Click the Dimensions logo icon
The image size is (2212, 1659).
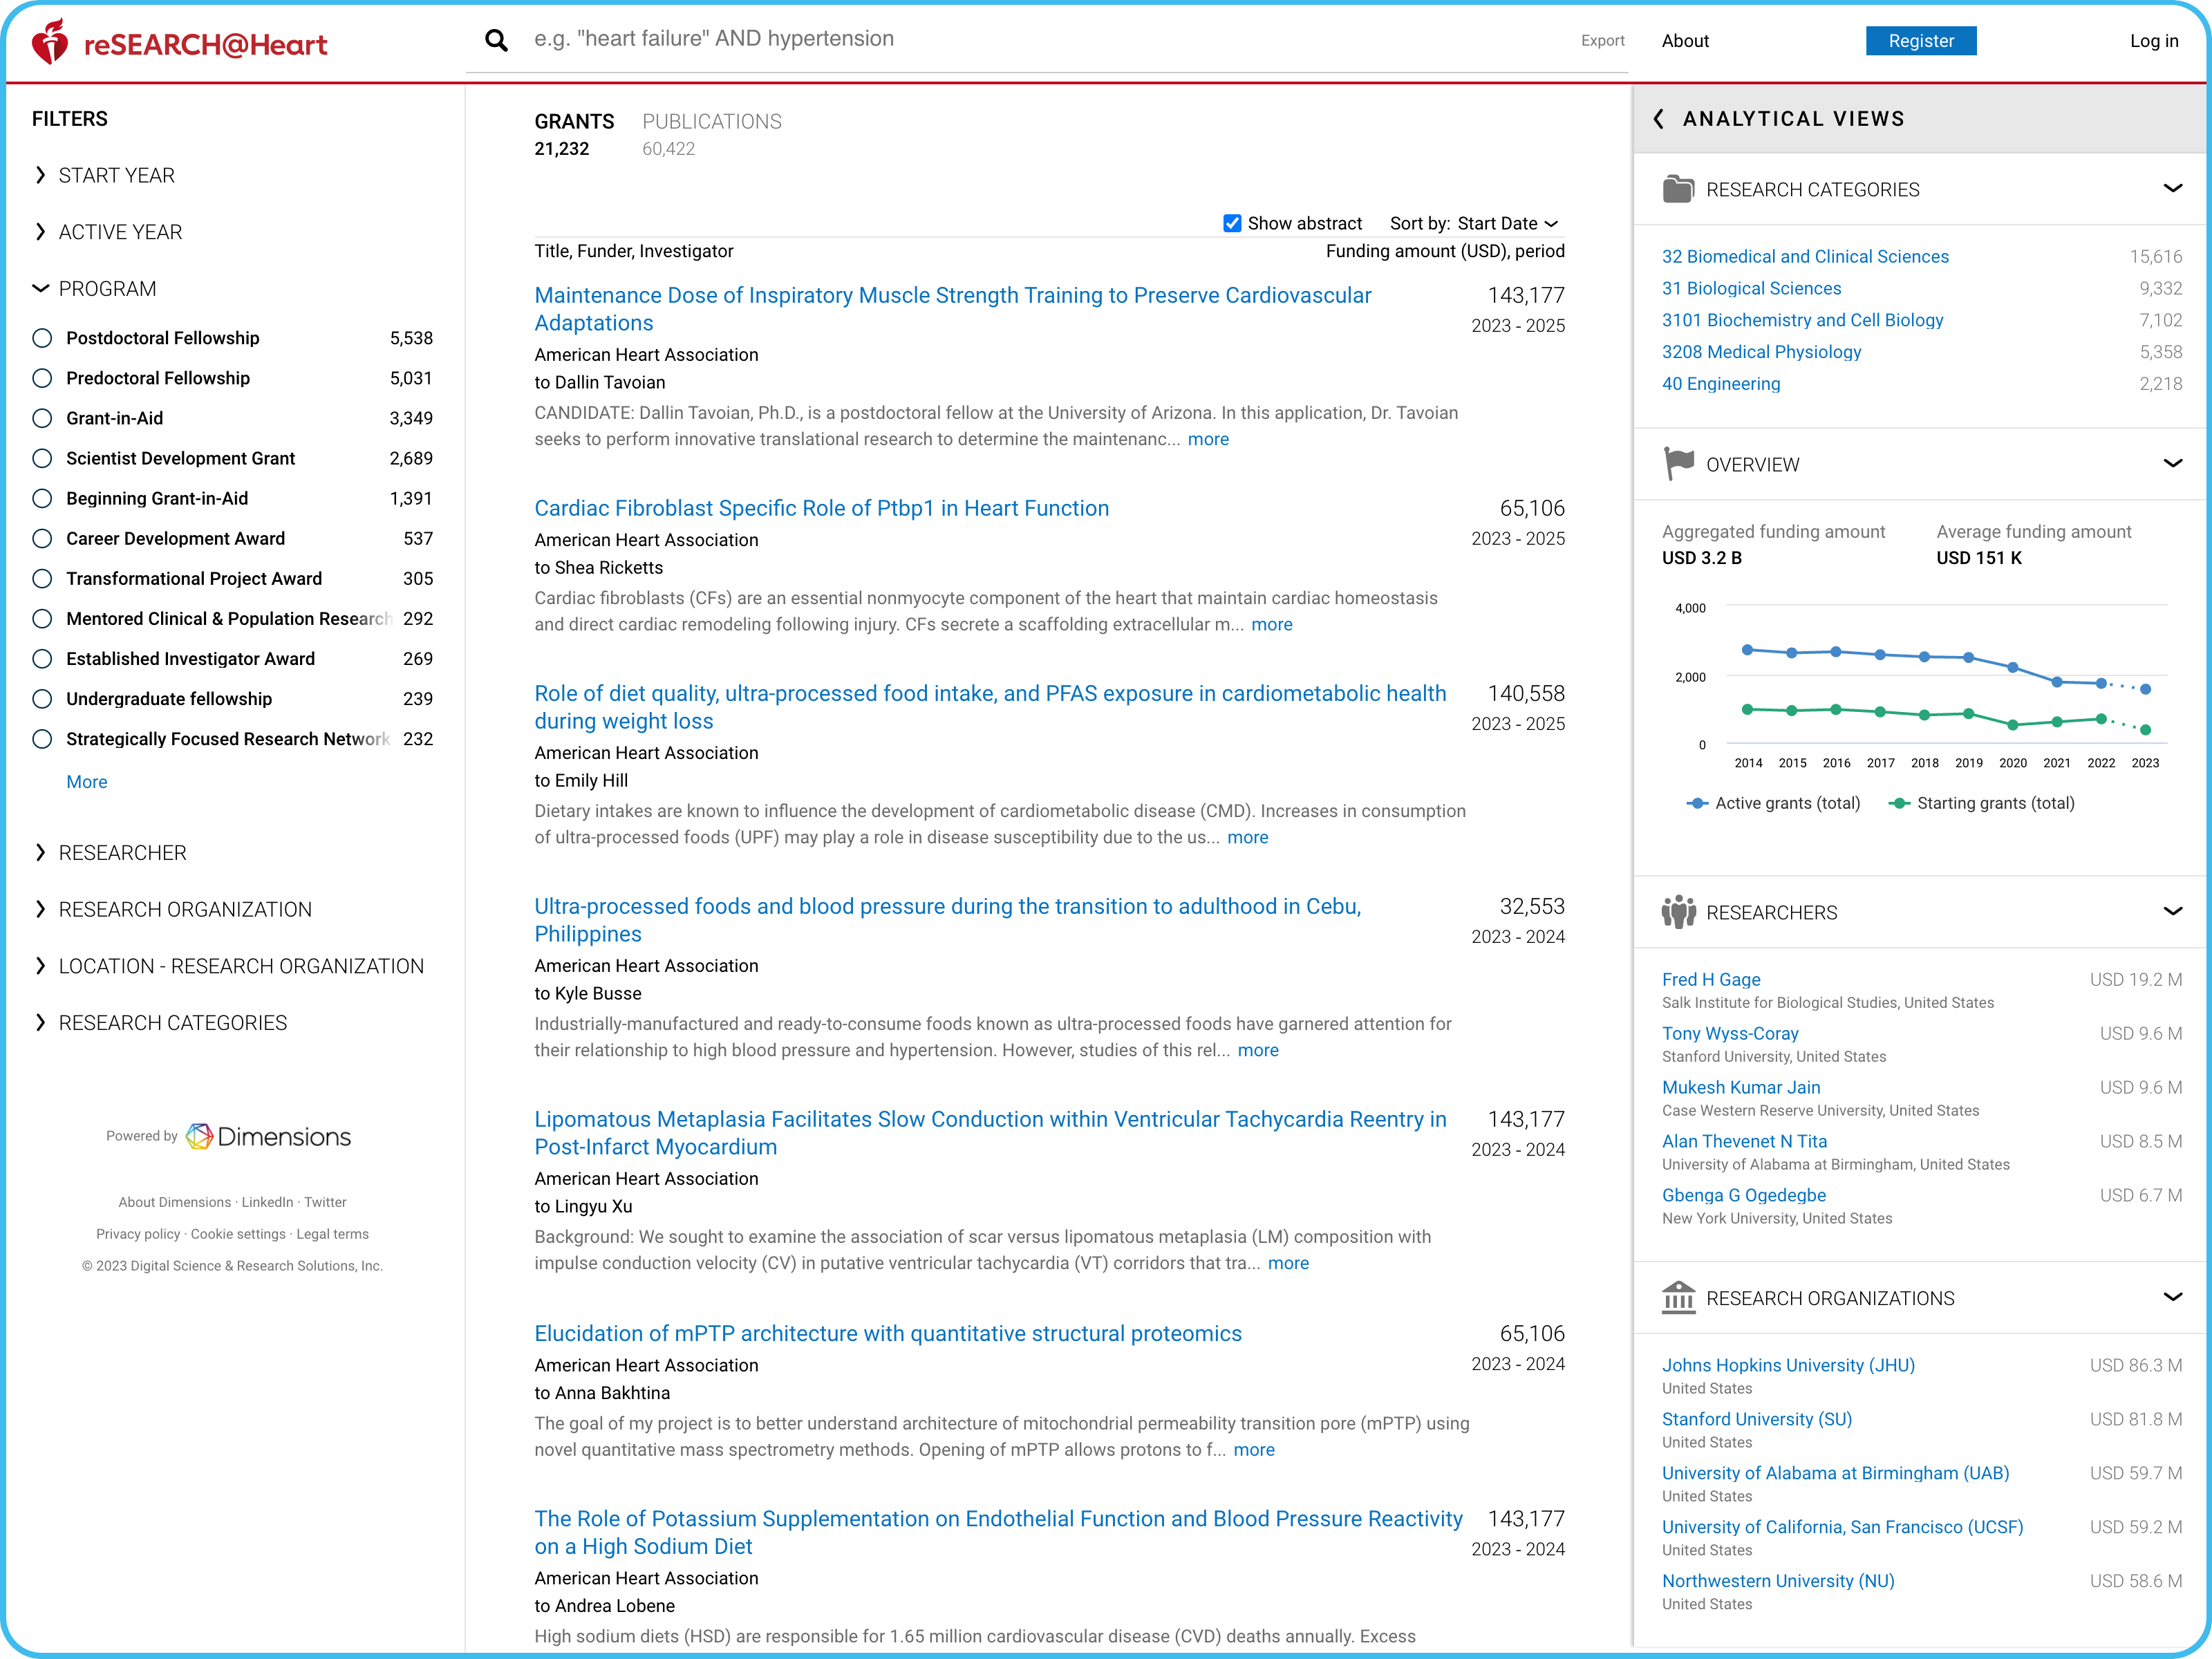pyautogui.click(x=200, y=1136)
